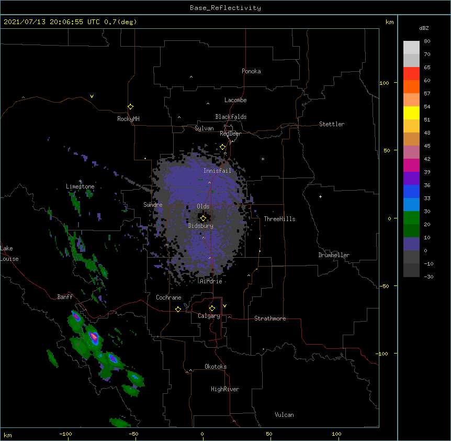
Task: Click the Olds label
Action: pyautogui.click(x=203, y=206)
